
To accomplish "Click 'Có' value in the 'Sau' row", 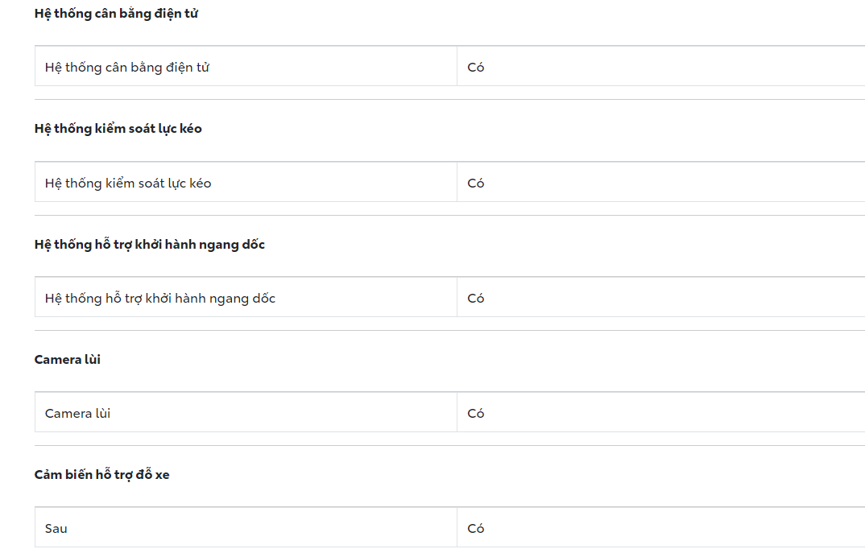I will click(476, 529).
